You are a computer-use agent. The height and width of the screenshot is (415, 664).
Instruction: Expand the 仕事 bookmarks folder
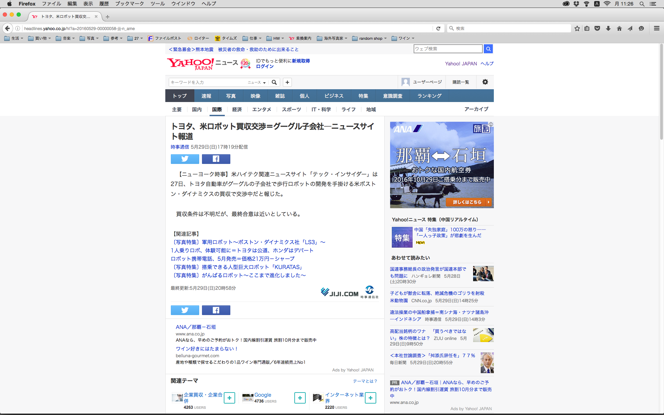(252, 38)
